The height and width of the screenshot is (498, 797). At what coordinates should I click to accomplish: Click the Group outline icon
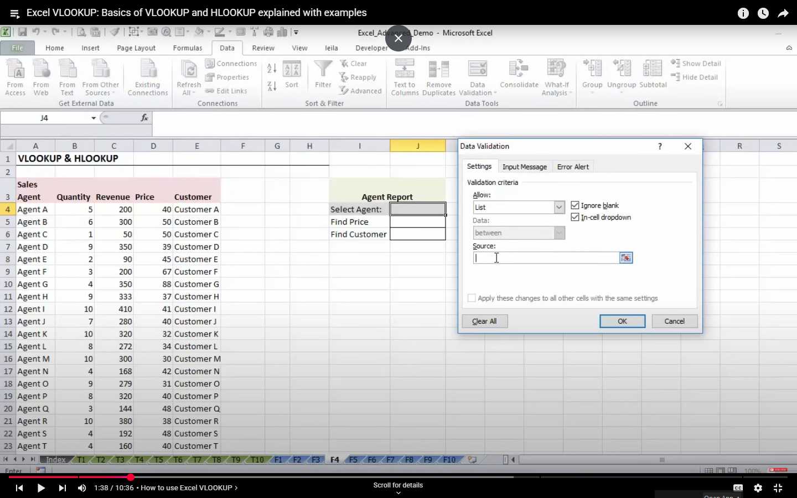[592, 74]
